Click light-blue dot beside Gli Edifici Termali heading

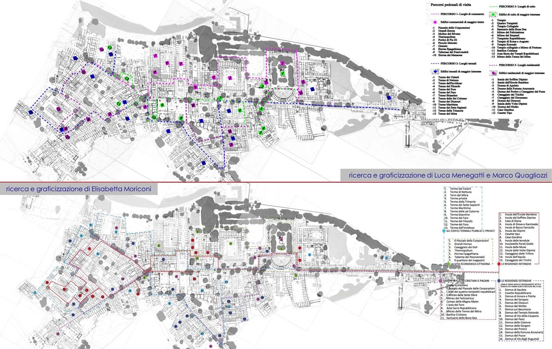pos(444,231)
